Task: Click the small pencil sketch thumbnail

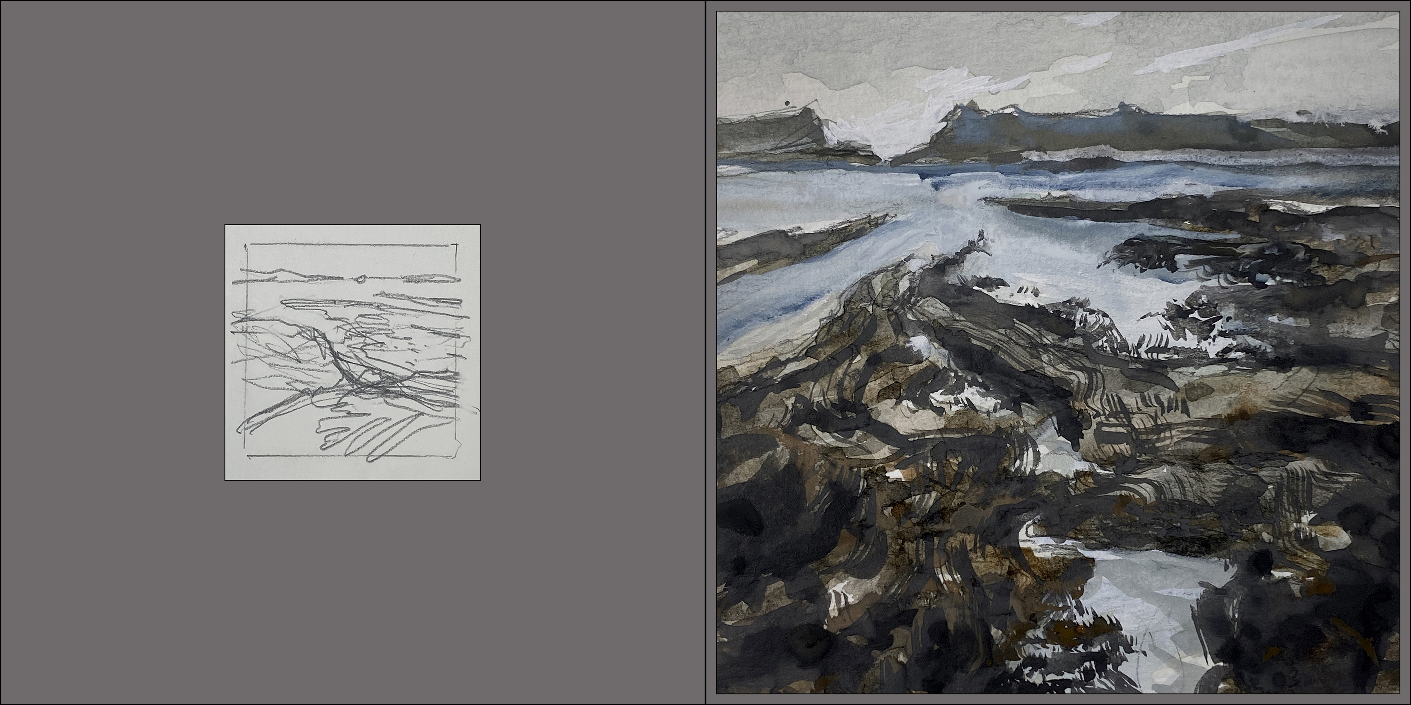Action: 352,352
